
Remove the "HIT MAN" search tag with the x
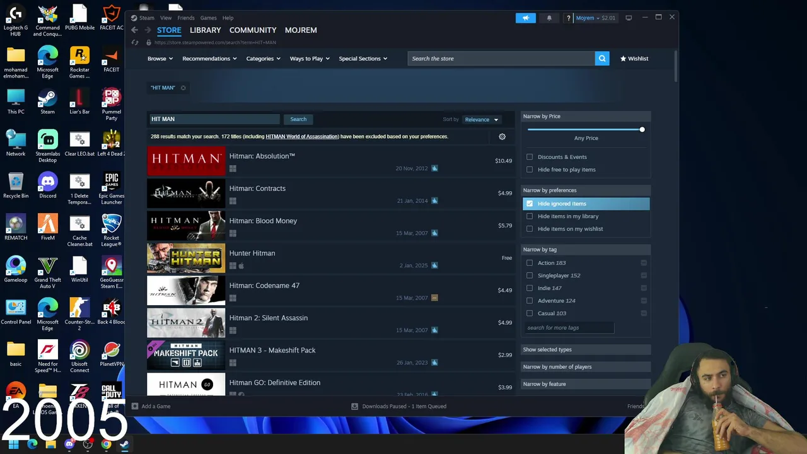click(x=183, y=88)
